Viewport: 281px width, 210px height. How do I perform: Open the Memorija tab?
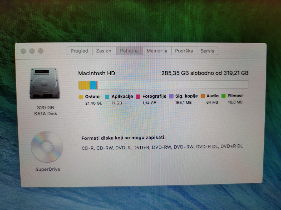[157, 51]
